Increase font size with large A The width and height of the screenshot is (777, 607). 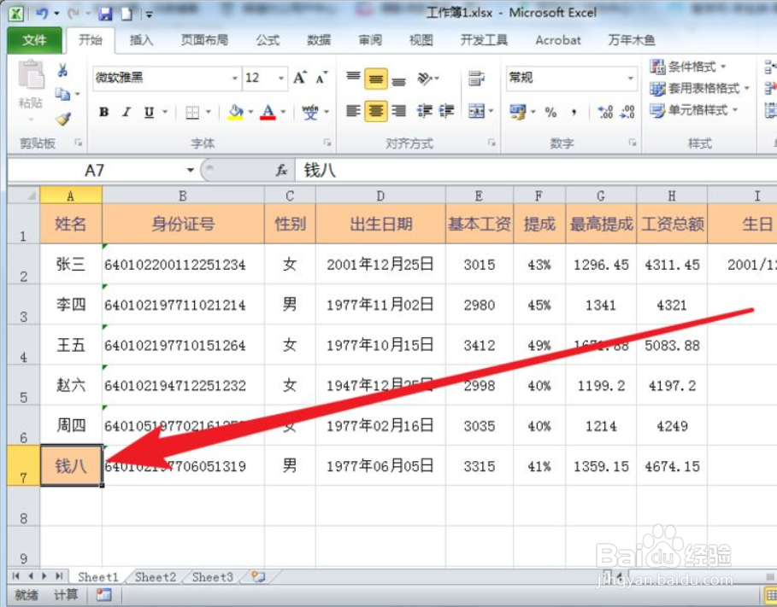[300, 78]
